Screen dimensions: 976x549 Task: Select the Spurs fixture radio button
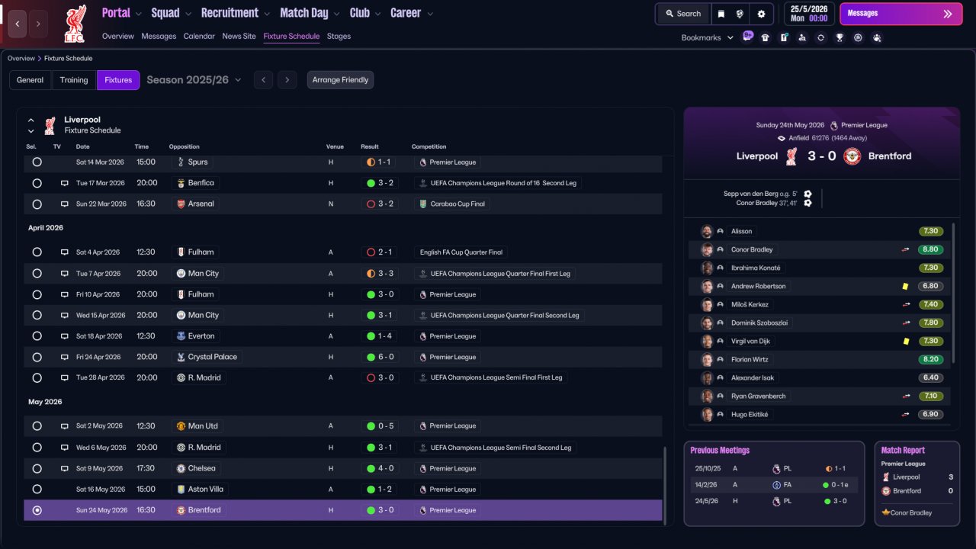[37, 162]
